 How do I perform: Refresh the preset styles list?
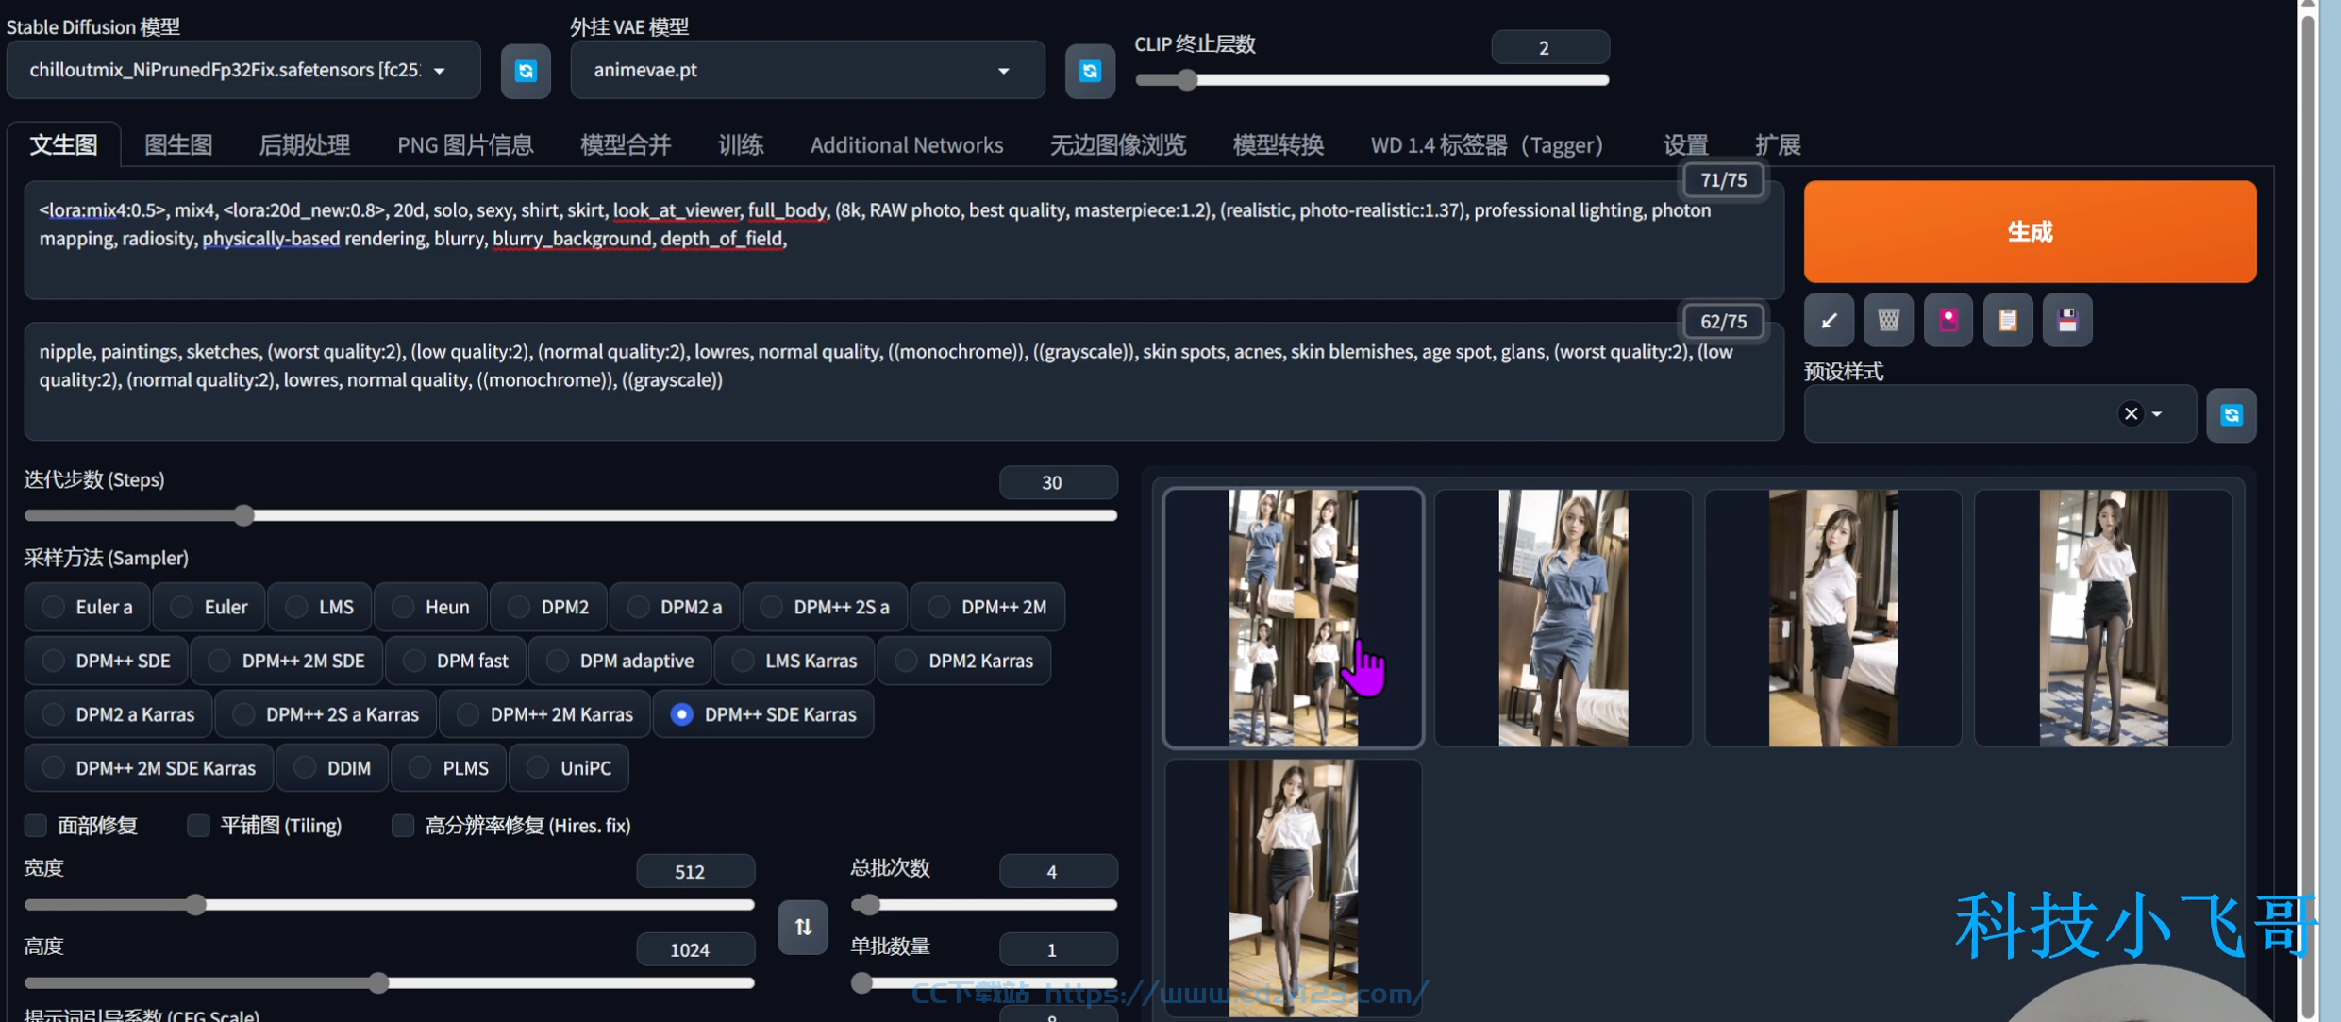(2232, 415)
